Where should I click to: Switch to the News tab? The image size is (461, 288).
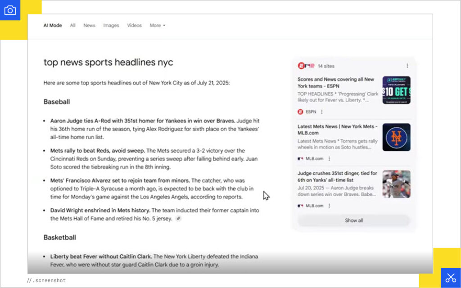pyautogui.click(x=89, y=26)
